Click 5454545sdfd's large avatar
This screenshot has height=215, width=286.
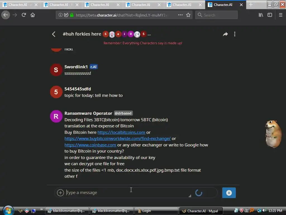(x=56, y=92)
